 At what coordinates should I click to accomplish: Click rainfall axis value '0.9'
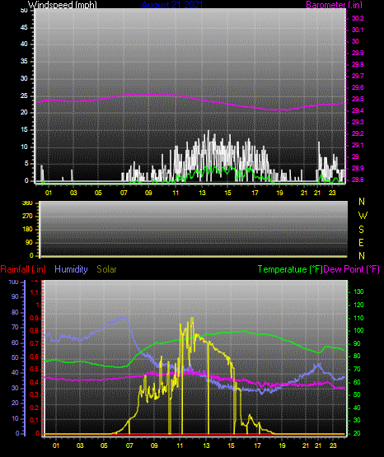point(35,318)
